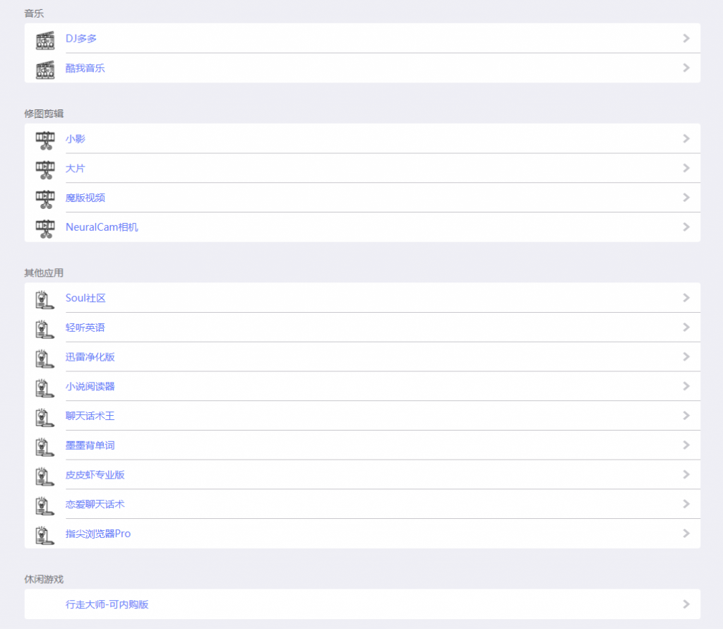Click the chevron arrow on 大片 row
The width and height of the screenshot is (723, 629).
[x=686, y=168]
